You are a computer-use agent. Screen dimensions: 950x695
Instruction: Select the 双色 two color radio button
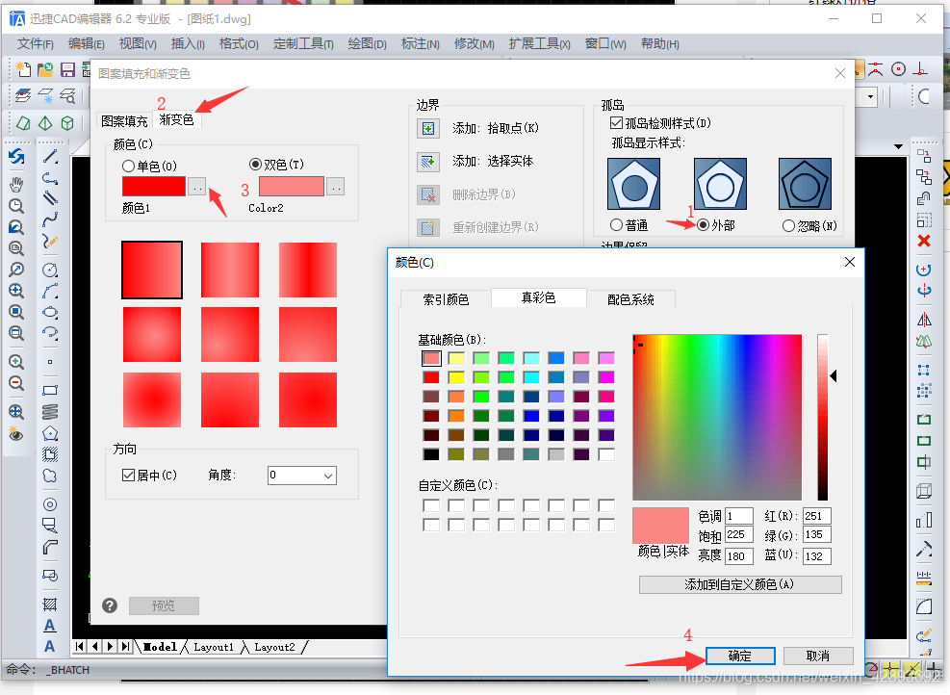[255, 165]
